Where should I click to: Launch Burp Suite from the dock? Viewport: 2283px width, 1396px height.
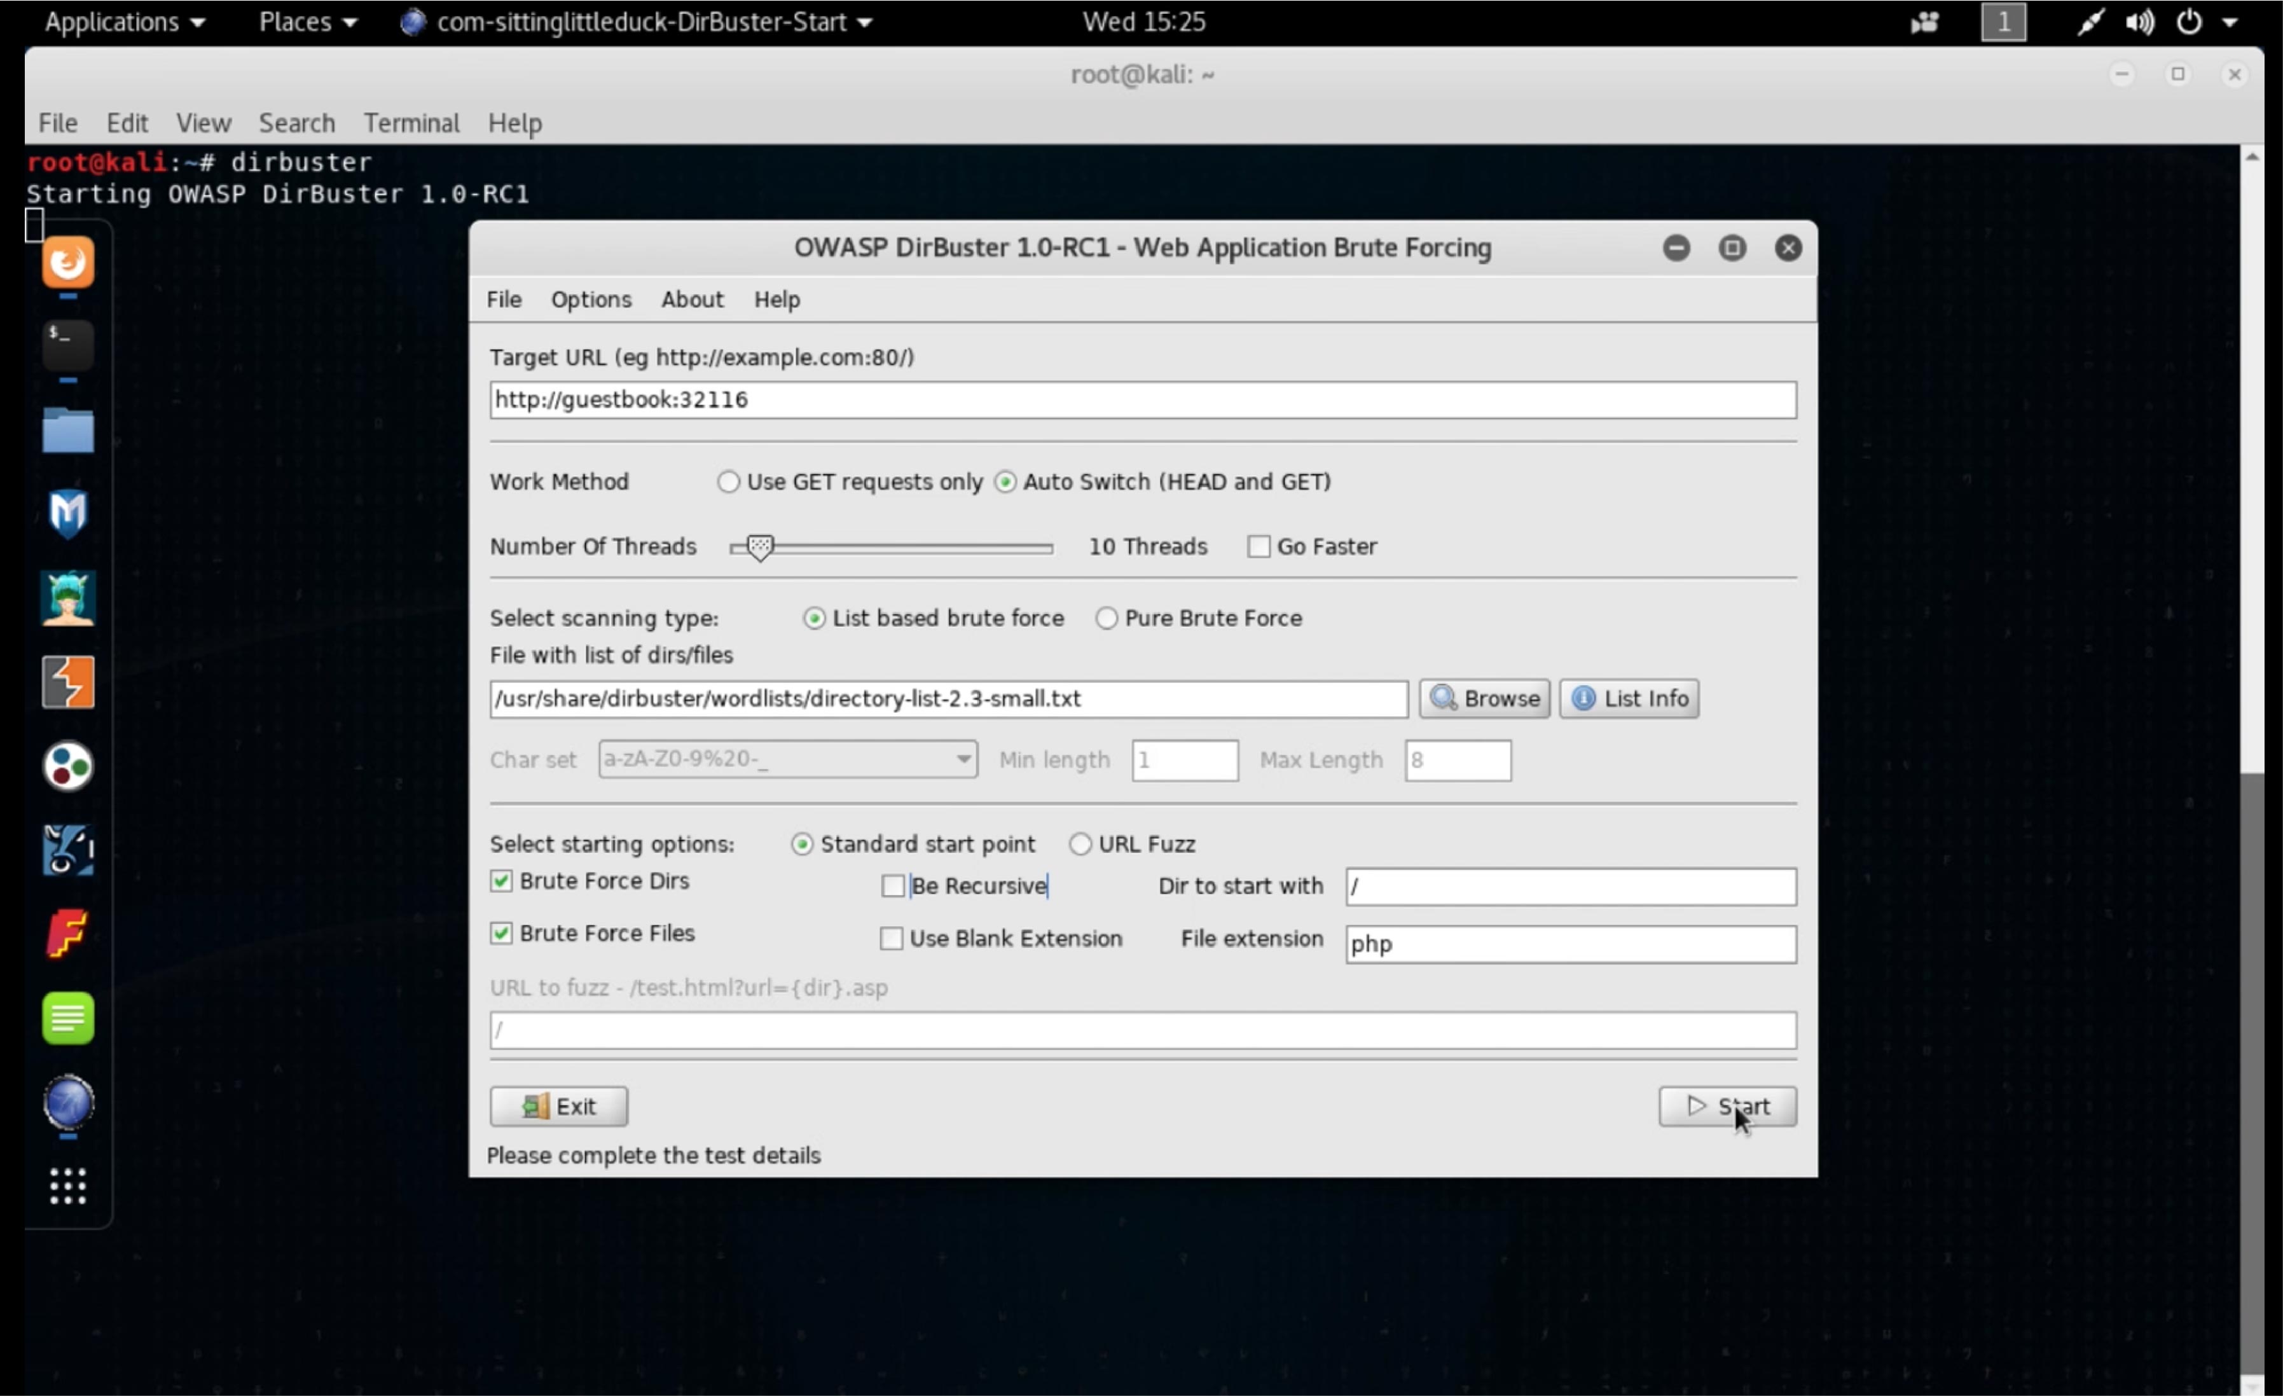click(67, 682)
